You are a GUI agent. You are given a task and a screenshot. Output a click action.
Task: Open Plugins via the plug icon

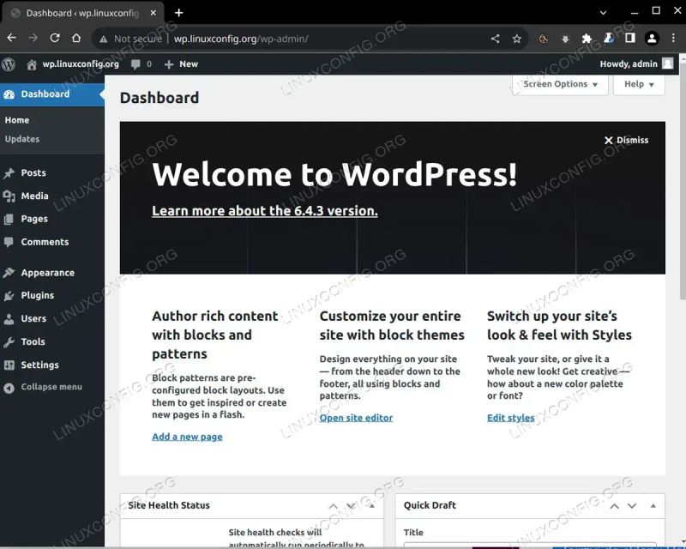click(x=11, y=295)
